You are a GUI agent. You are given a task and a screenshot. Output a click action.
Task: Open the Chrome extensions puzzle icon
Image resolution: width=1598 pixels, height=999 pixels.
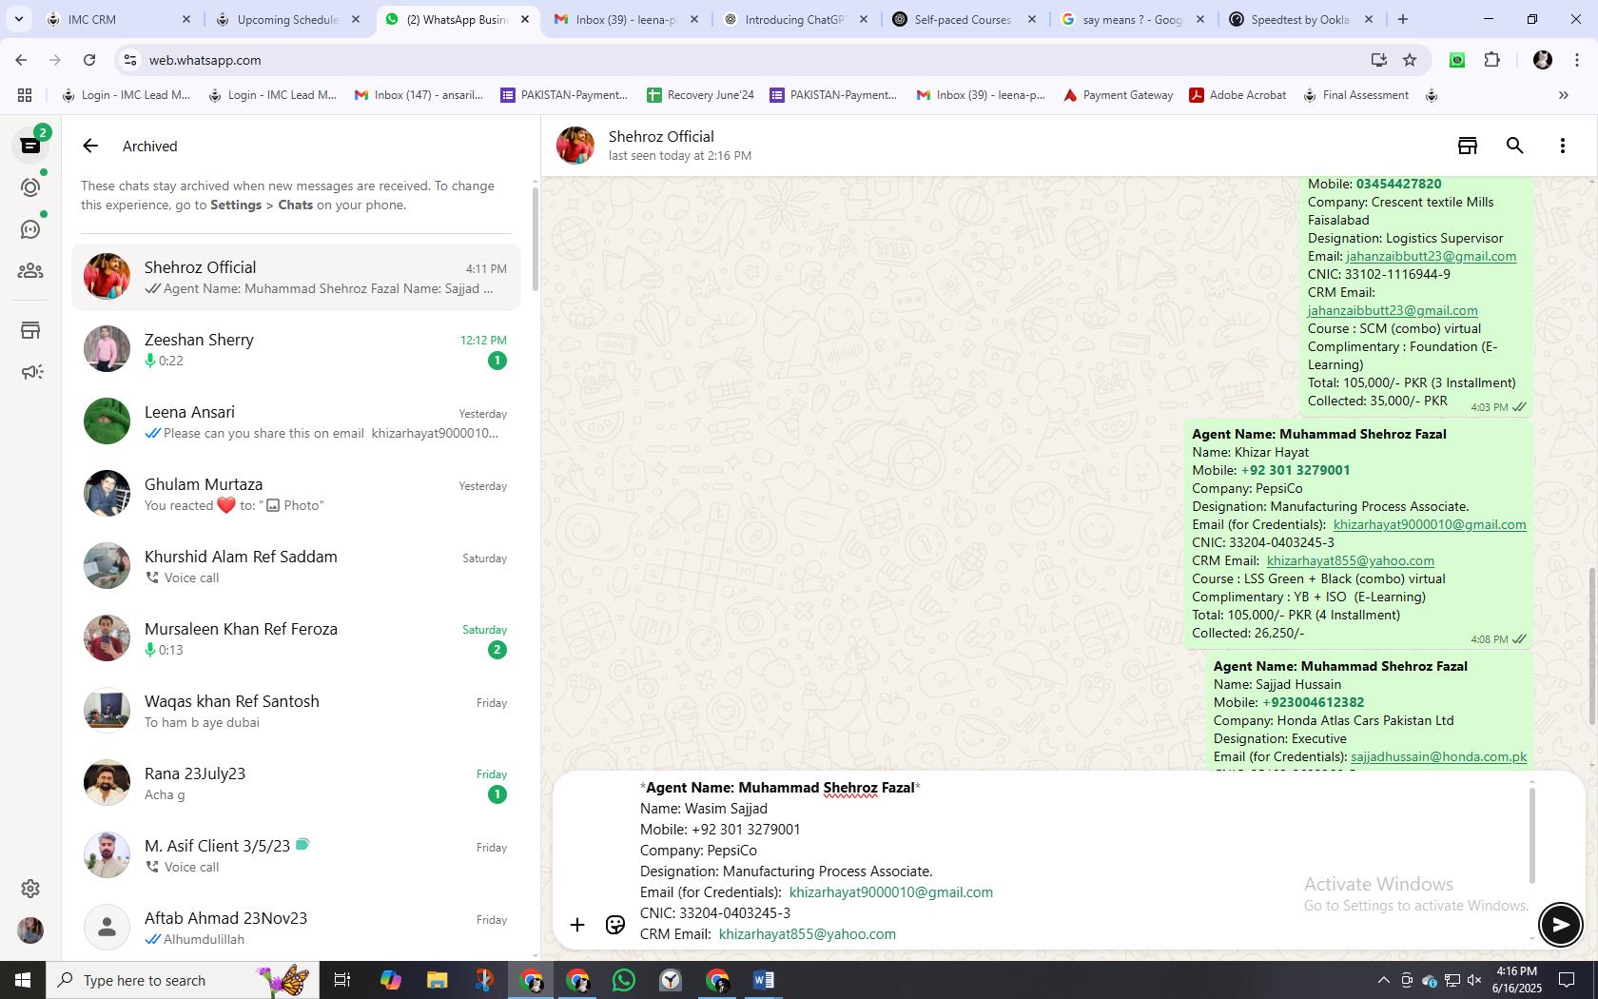point(1491,60)
